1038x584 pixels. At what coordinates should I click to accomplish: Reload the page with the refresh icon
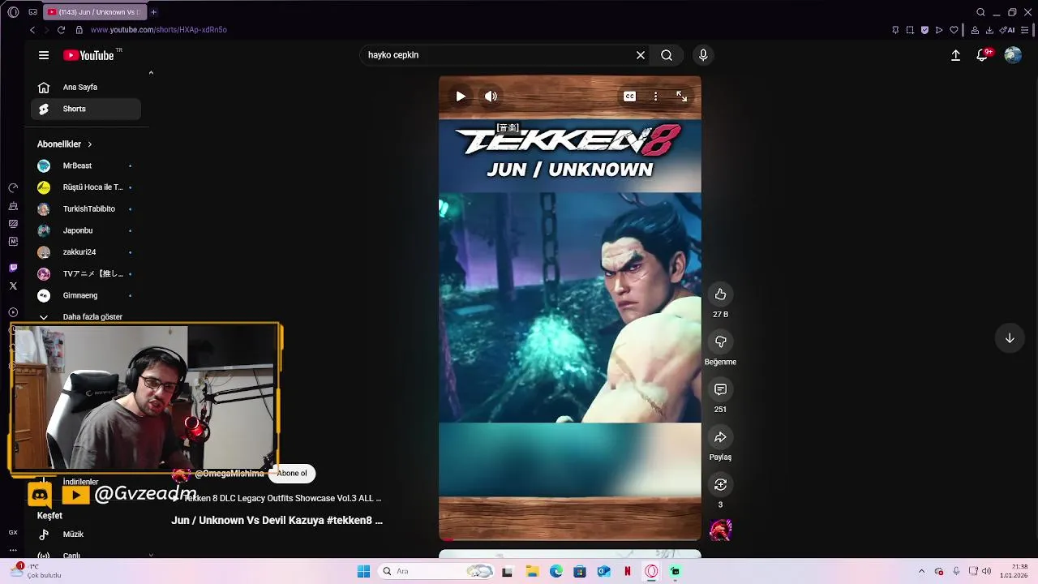pyautogui.click(x=61, y=30)
